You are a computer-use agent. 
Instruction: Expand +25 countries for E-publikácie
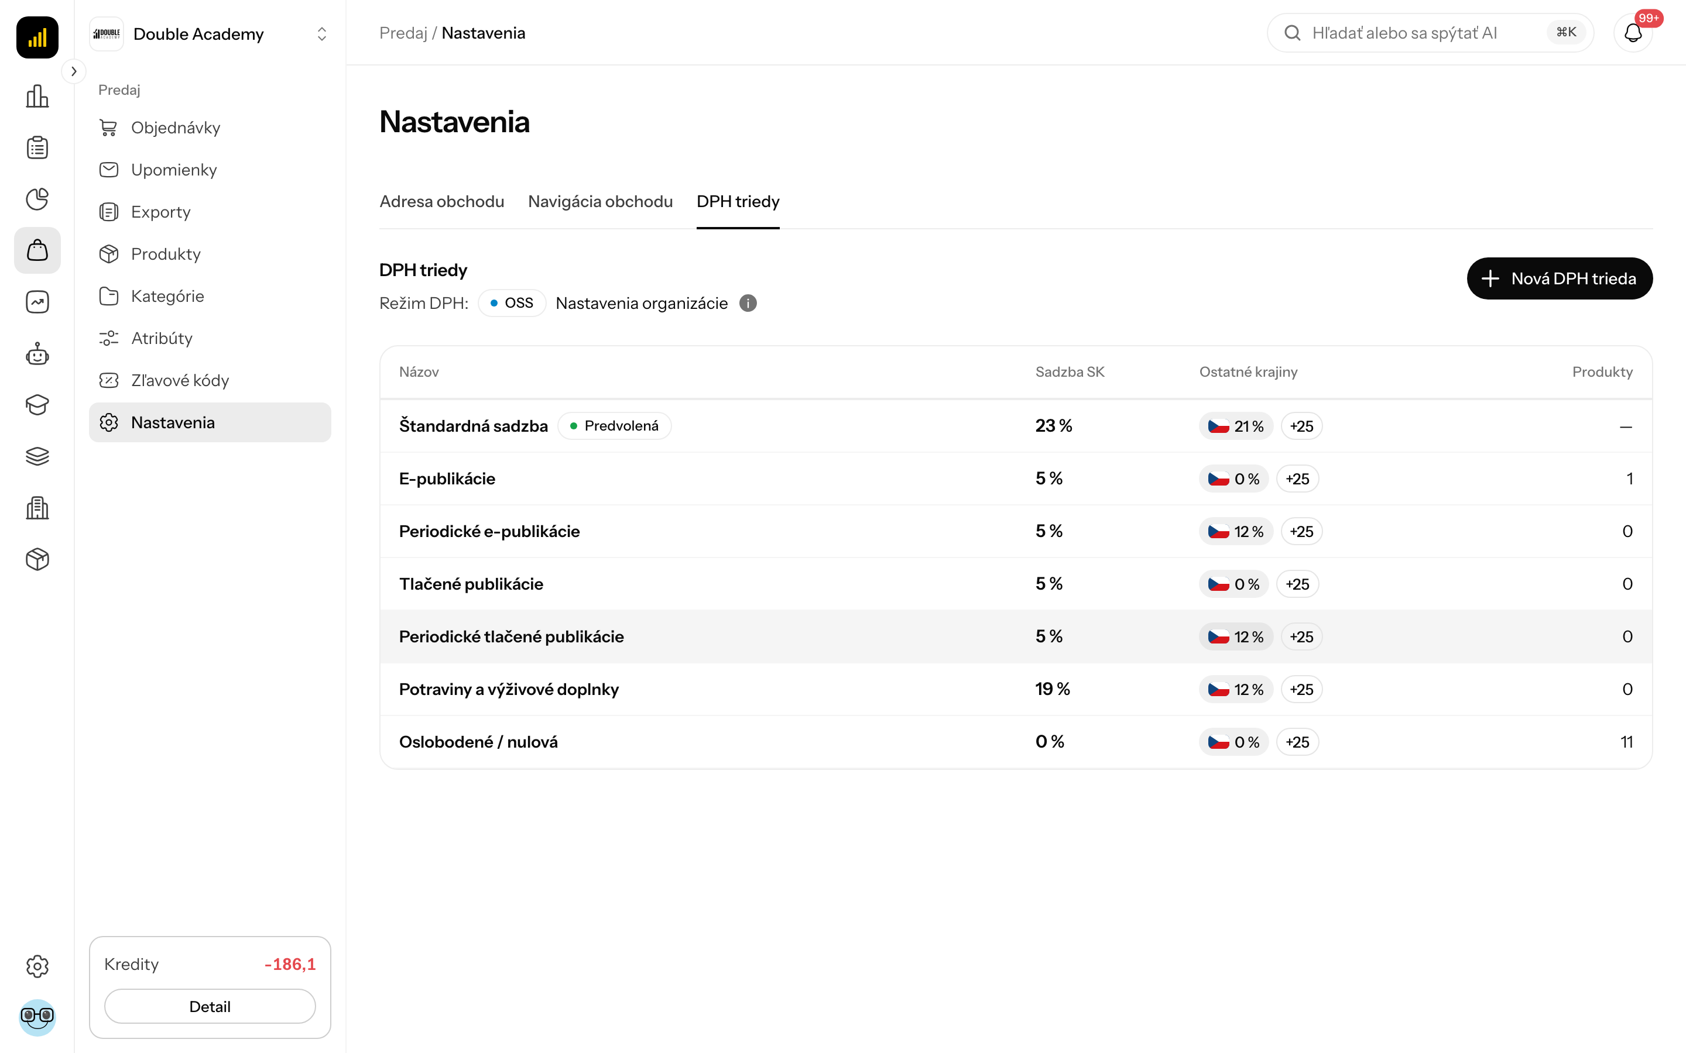(1297, 479)
